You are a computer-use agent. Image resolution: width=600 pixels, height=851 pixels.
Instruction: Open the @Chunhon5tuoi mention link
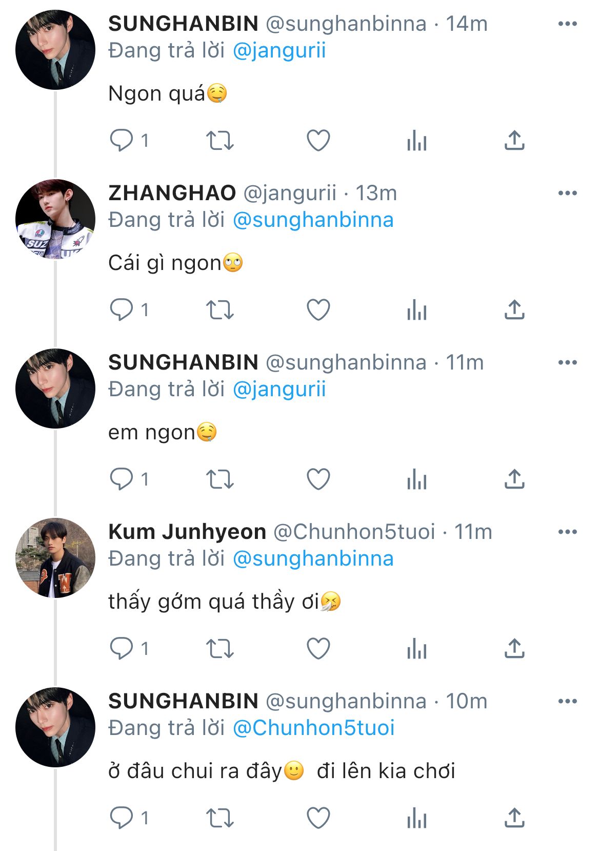[313, 728]
